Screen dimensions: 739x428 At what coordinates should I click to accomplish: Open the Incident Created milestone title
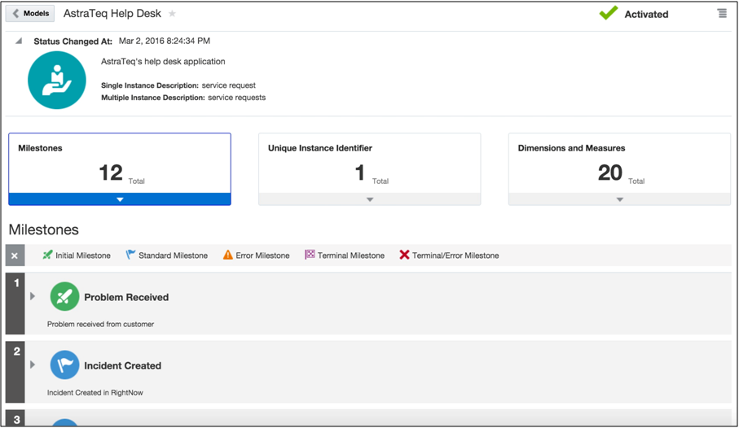click(x=122, y=365)
